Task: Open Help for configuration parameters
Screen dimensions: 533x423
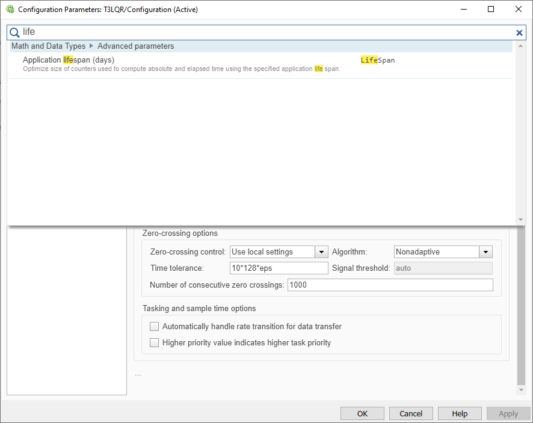Action: coord(460,413)
